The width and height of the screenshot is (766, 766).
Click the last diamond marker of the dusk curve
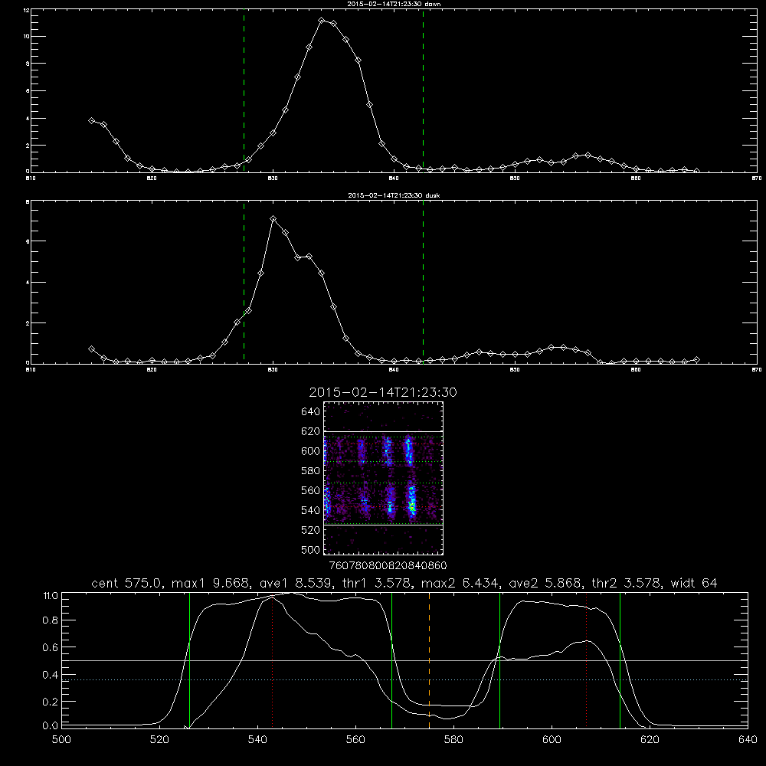[x=696, y=359]
